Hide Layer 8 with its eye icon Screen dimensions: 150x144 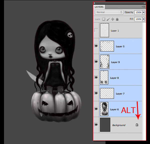pos(96,77)
